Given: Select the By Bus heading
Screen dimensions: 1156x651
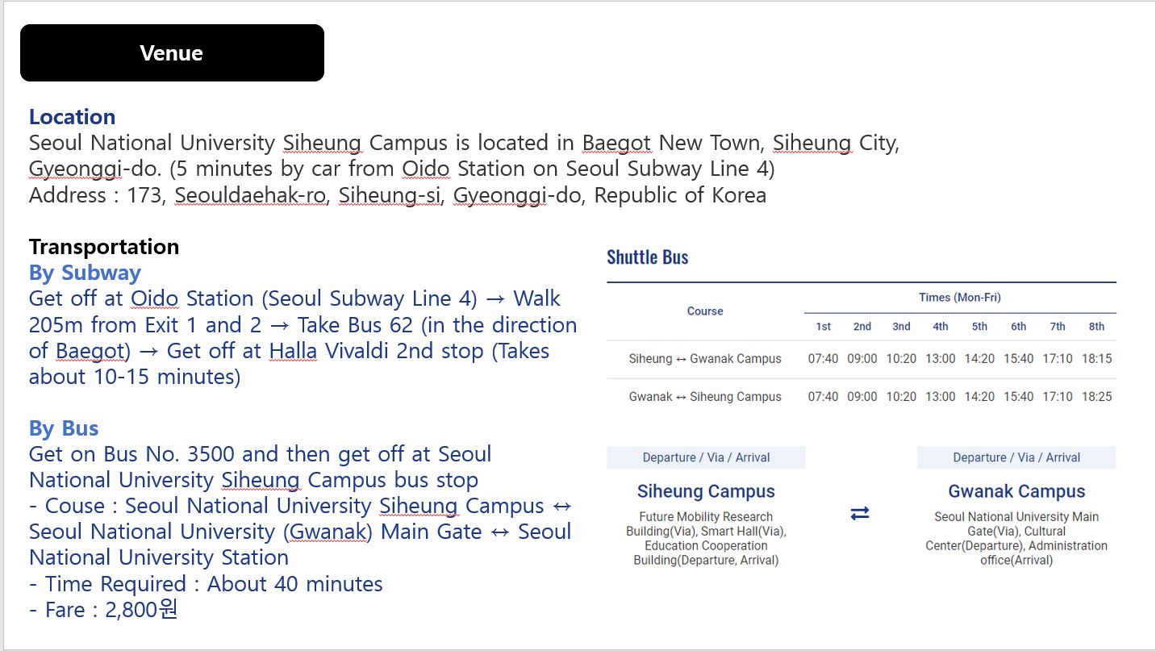Looking at the screenshot, I should point(64,428).
